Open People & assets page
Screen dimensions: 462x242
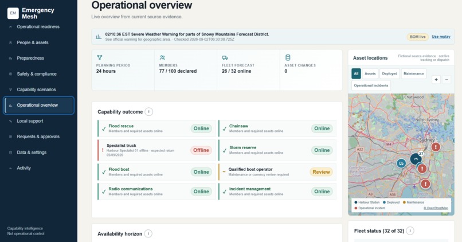coord(38,42)
